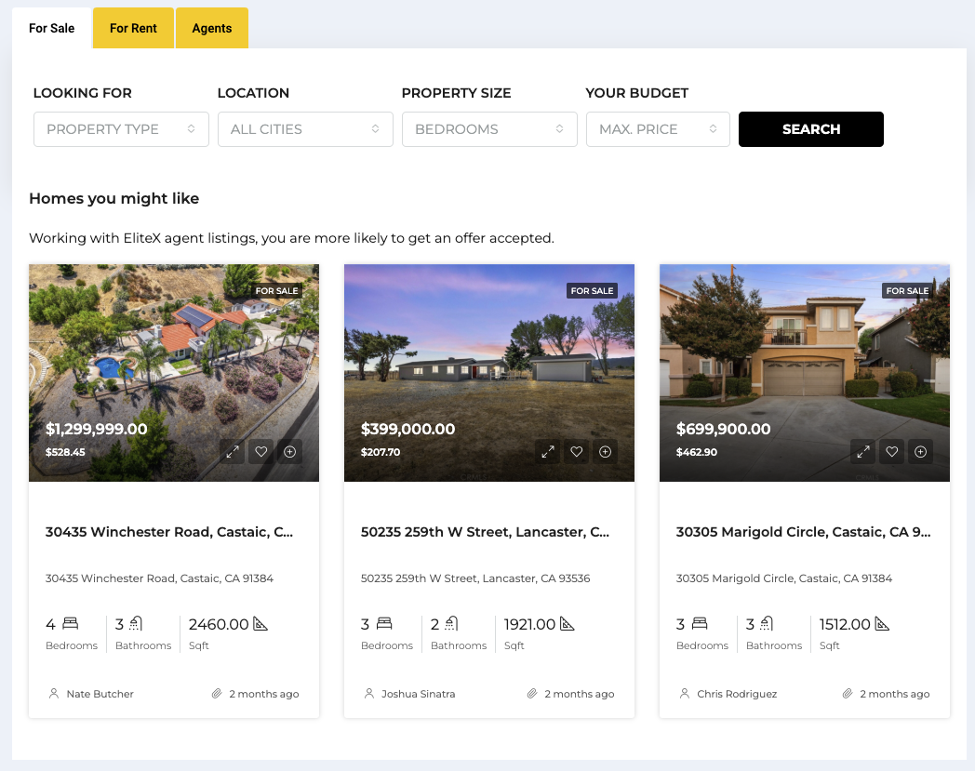Favorite the Marigold Circle listing
Image resolution: width=975 pixels, height=771 pixels.
click(x=891, y=452)
